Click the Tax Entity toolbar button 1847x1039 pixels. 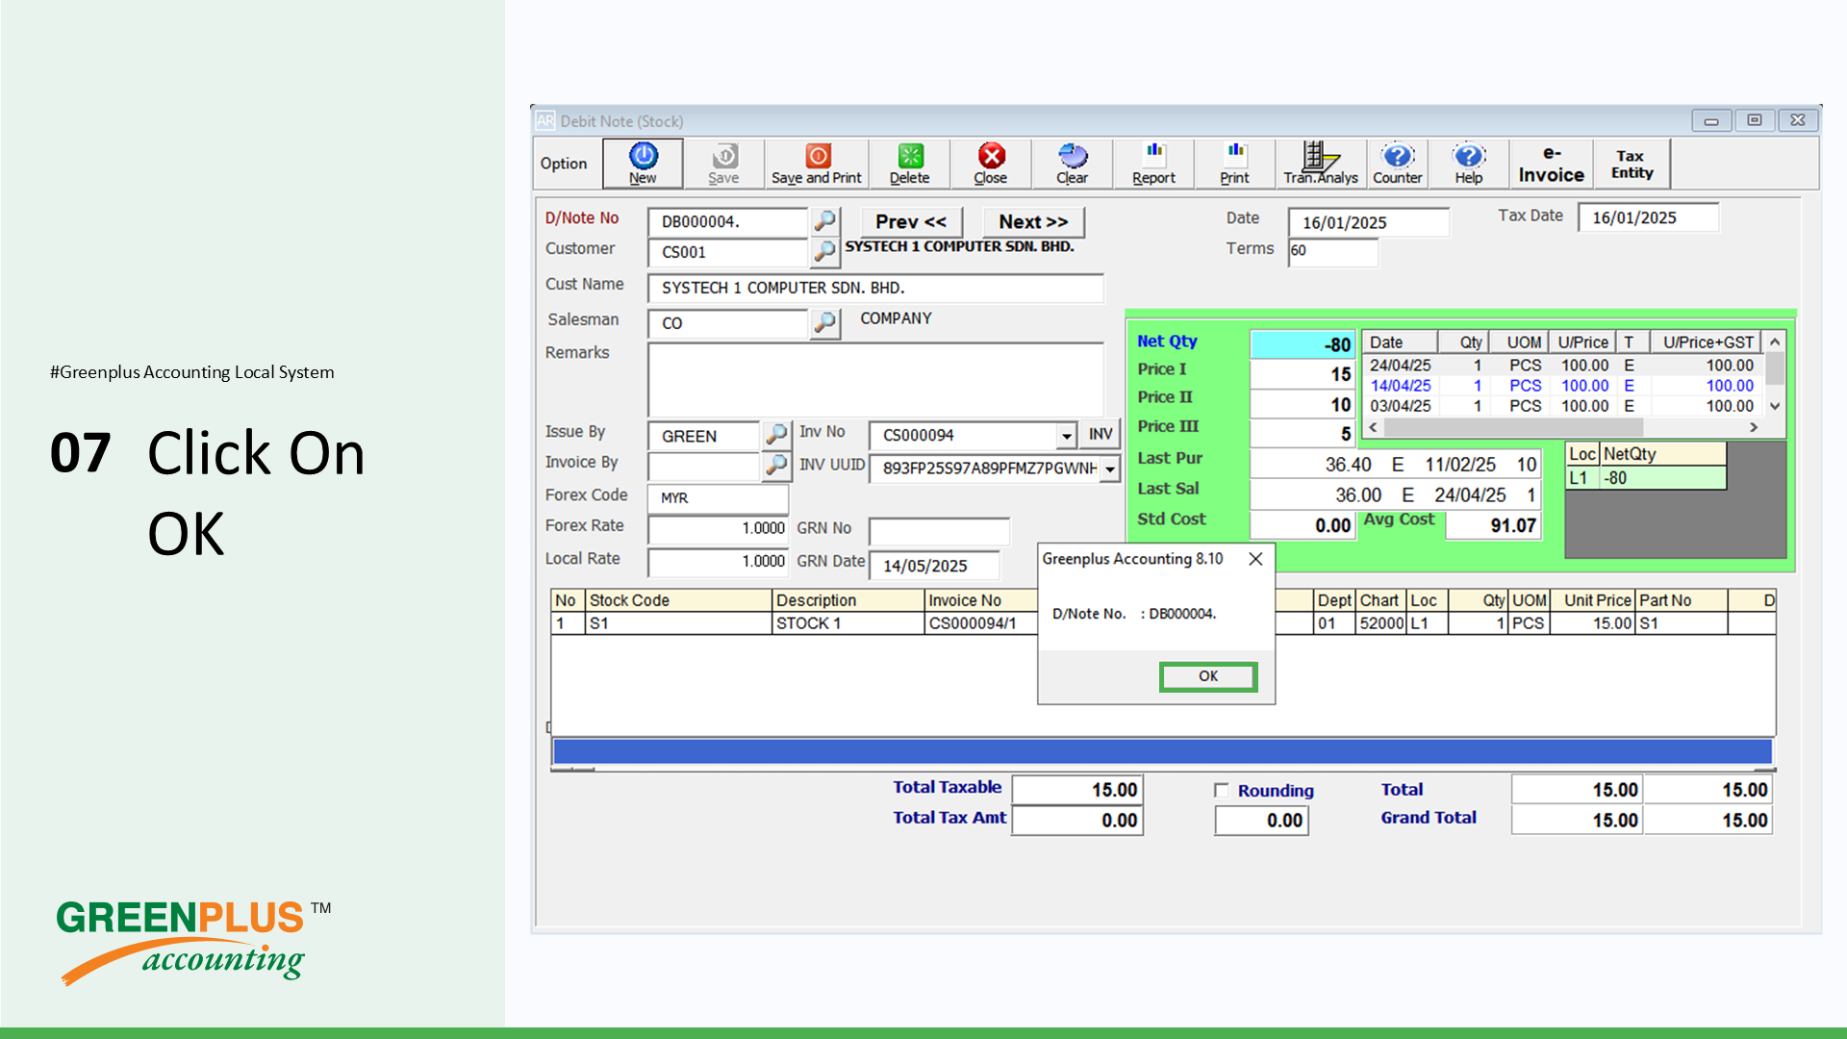point(1632,164)
